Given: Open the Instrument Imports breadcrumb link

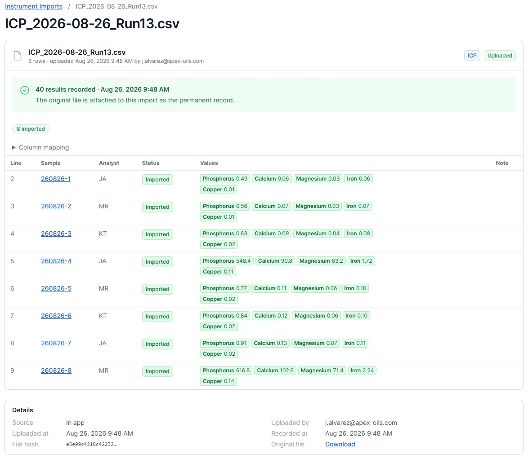Looking at the screenshot, I should [34, 6].
